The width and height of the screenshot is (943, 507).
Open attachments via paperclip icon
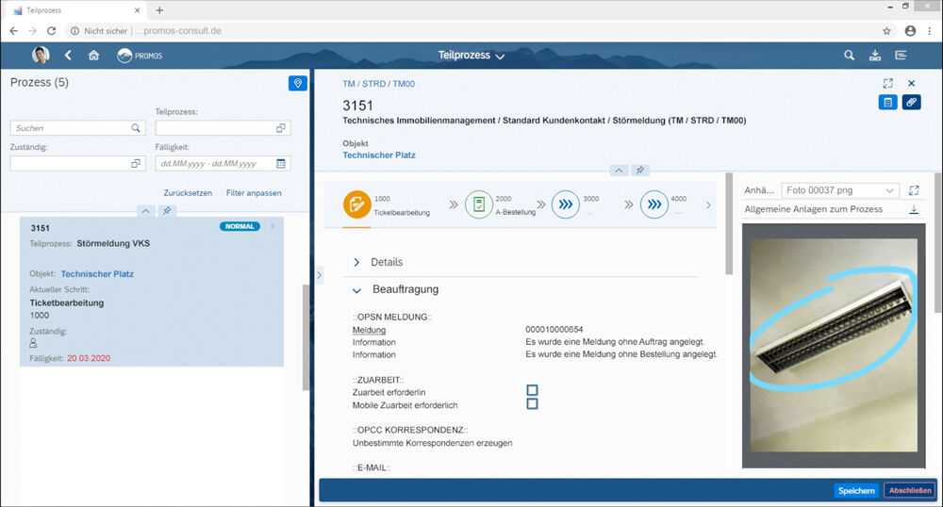tap(911, 103)
